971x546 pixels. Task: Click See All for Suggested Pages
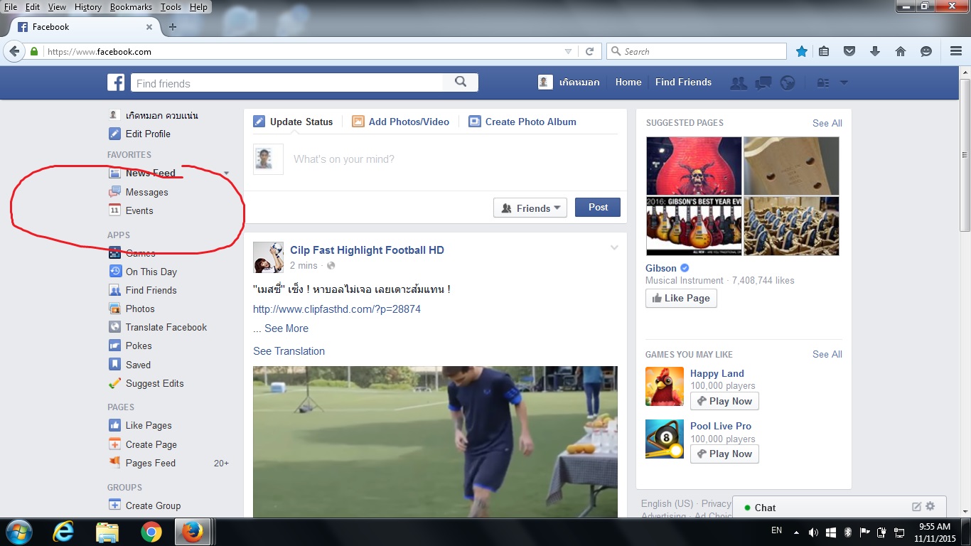tap(827, 123)
